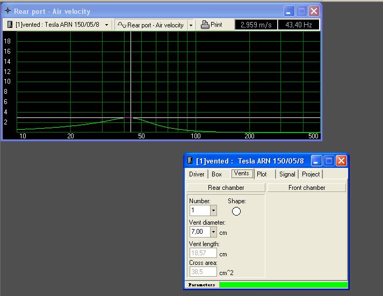Open the project selector dropdown in graph toolbar

106,25
